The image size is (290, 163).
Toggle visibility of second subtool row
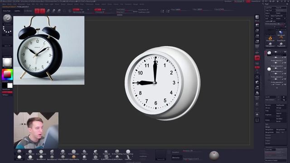coord(285,58)
